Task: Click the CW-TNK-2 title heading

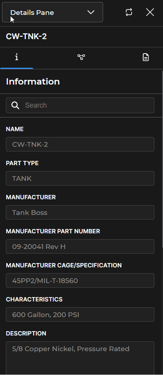Action: pyautogui.click(x=26, y=36)
